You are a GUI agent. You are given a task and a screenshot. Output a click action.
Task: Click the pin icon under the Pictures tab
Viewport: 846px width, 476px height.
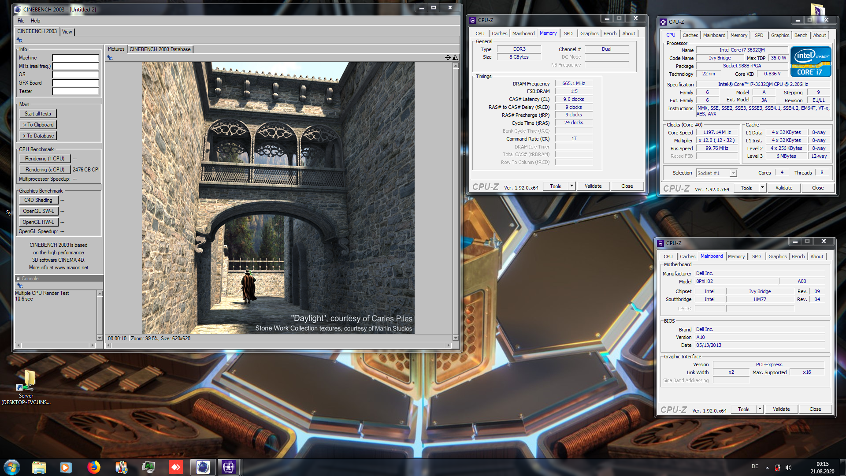pyautogui.click(x=110, y=58)
